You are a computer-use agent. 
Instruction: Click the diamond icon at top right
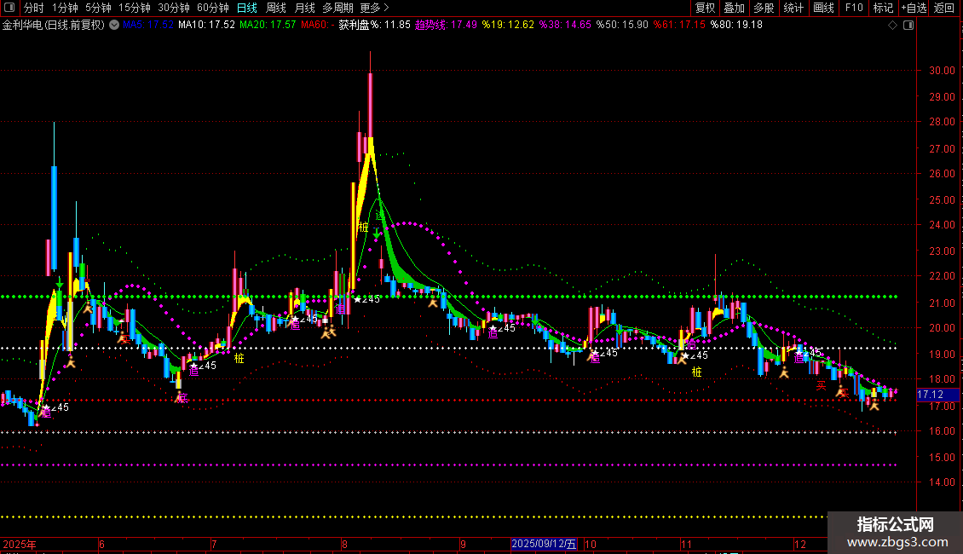tap(892, 26)
